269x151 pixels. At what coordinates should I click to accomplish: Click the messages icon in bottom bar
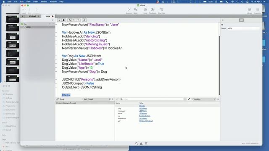click(x=146, y=143)
